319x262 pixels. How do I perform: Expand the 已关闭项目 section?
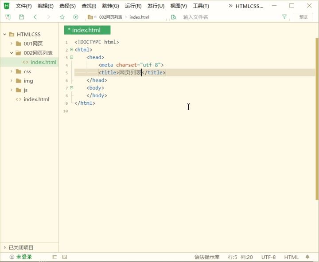(x=5, y=247)
